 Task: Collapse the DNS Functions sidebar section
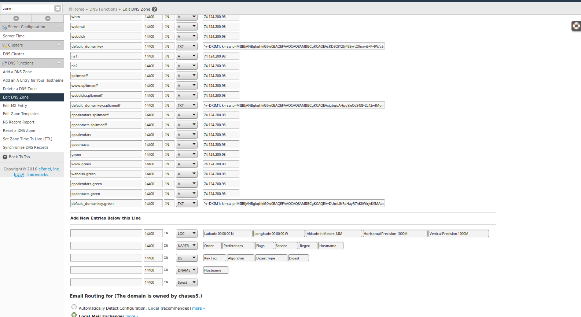[x=59, y=63]
